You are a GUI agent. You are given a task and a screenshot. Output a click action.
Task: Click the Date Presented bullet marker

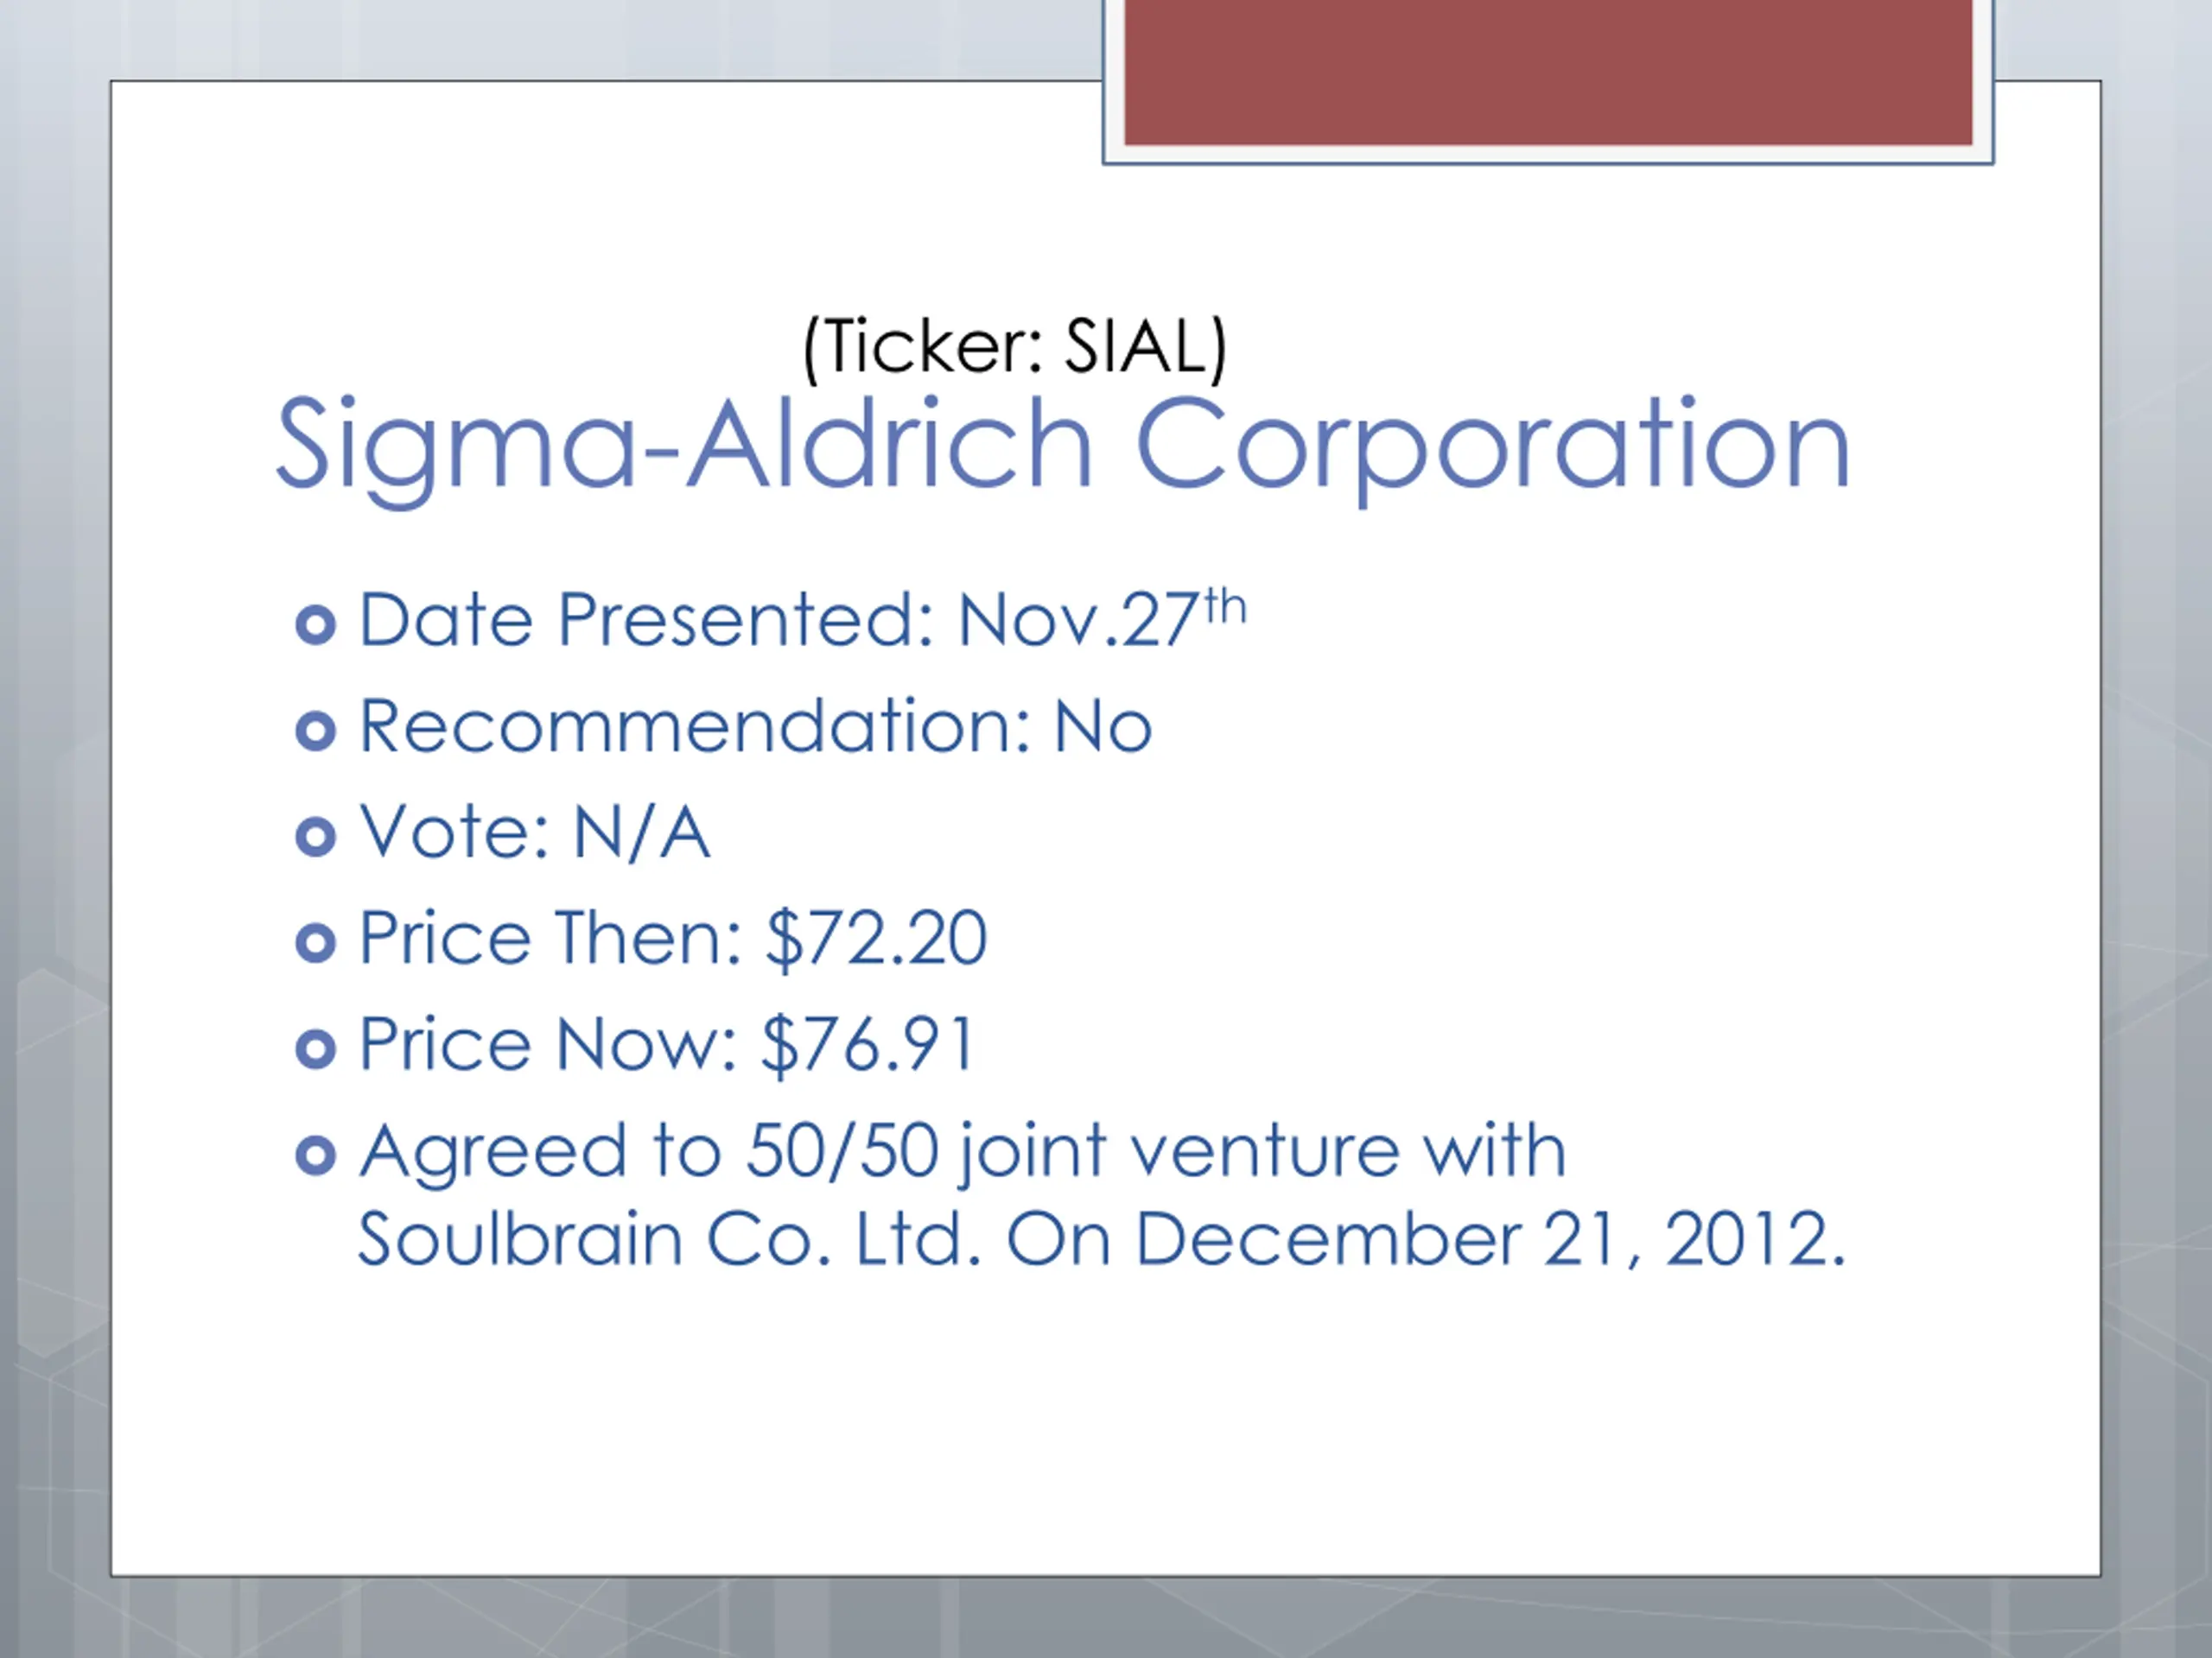tap(316, 625)
